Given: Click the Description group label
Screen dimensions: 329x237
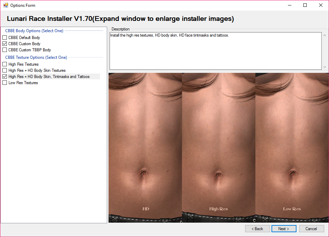Looking at the screenshot, I should 121,29.
